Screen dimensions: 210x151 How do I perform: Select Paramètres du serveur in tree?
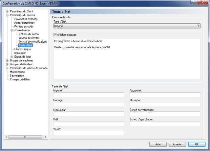(22, 15)
